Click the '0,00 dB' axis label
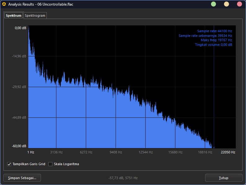Image resolution: width=246 pixels, height=185 pixels. (x=20, y=28)
